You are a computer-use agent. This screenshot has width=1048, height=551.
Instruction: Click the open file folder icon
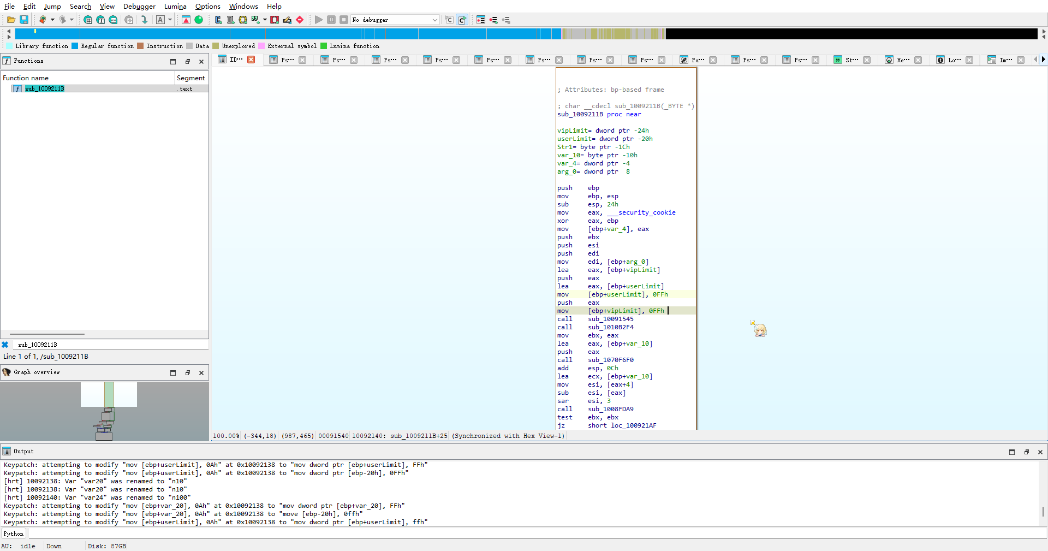11,20
